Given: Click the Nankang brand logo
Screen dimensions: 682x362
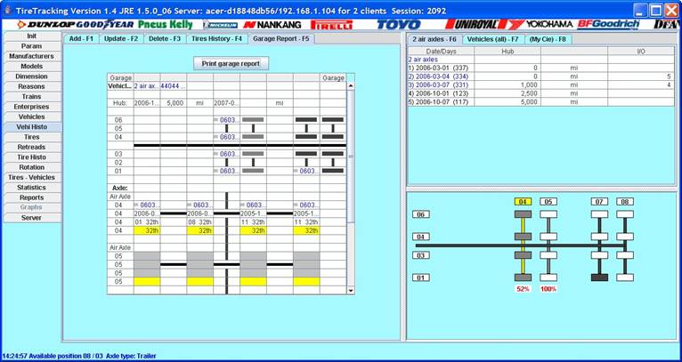Looking at the screenshot, I should tap(272, 25).
